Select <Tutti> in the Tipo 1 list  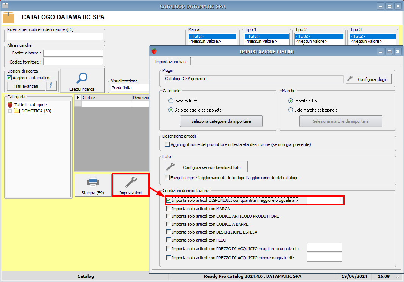[267, 36]
